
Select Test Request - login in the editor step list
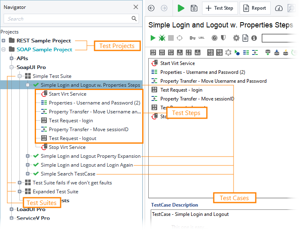click(x=181, y=90)
